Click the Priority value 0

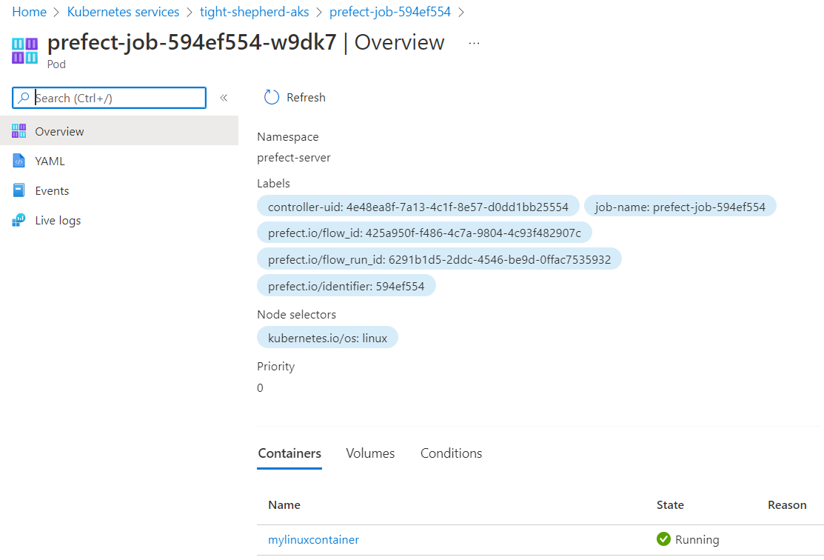[260, 388]
